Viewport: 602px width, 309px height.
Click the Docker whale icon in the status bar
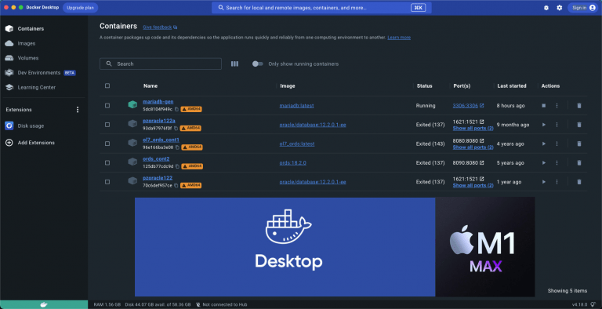44,304
